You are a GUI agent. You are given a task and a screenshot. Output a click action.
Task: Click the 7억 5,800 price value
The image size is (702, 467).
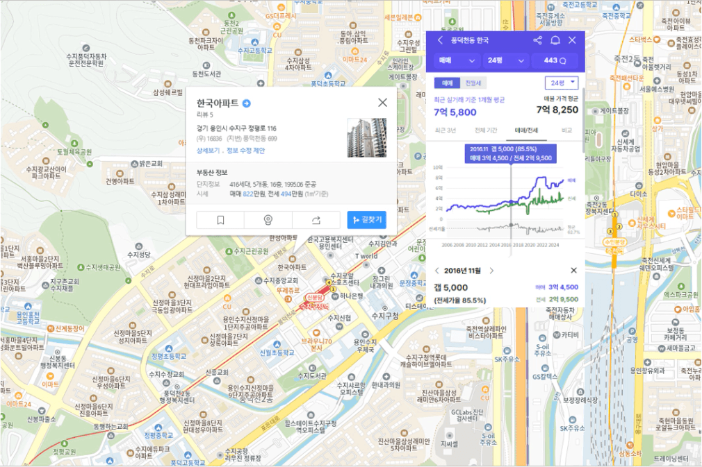[x=455, y=112]
